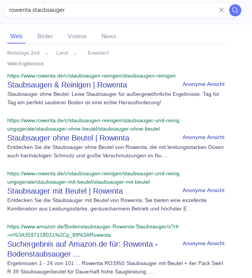Screen dimensions: 252x278
Task: Open the Amazon.de Rowenta Bodenstaubsauger result
Action: pyautogui.click(x=82, y=249)
